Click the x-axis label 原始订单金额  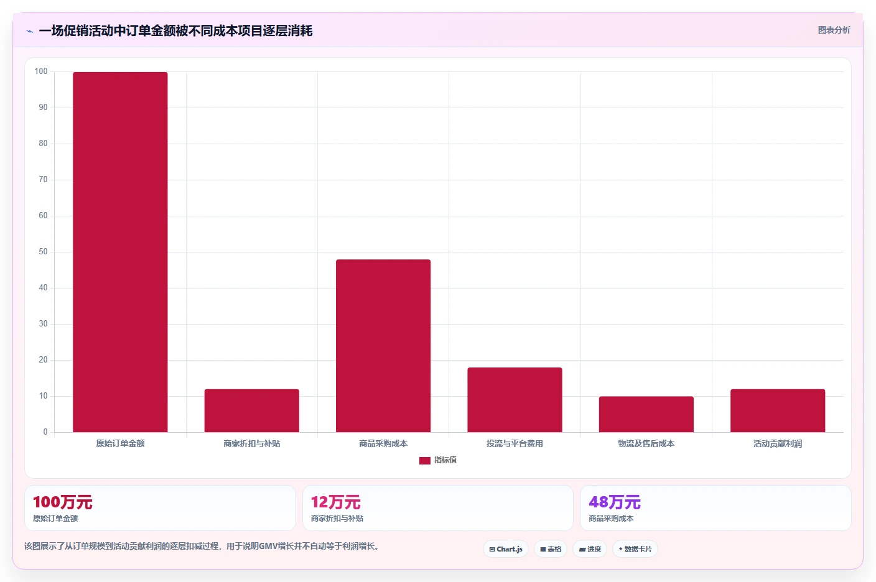[120, 443]
